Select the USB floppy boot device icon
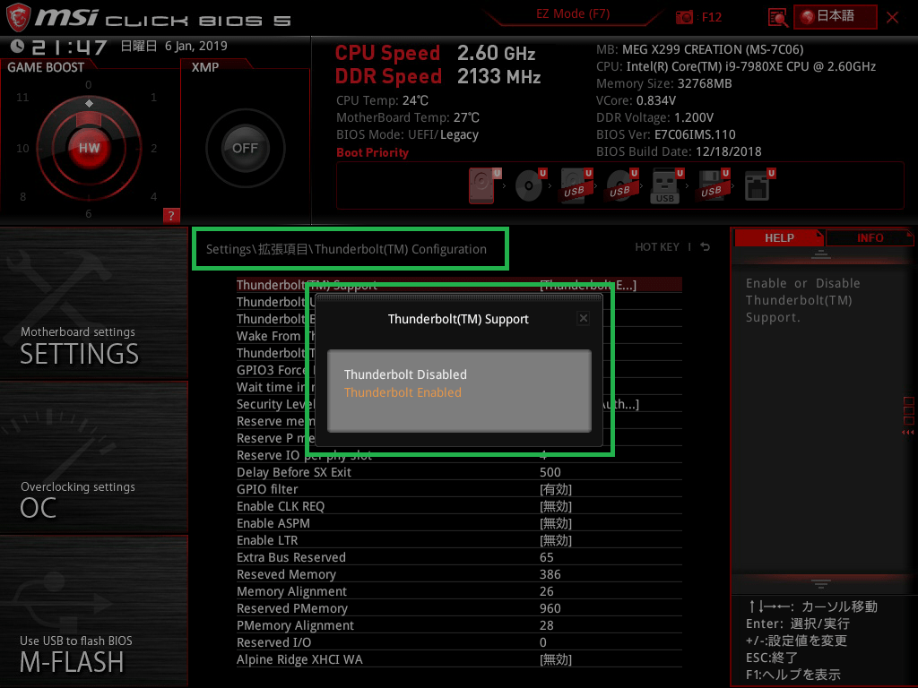Image resolution: width=918 pixels, height=688 pixels. 713,185
